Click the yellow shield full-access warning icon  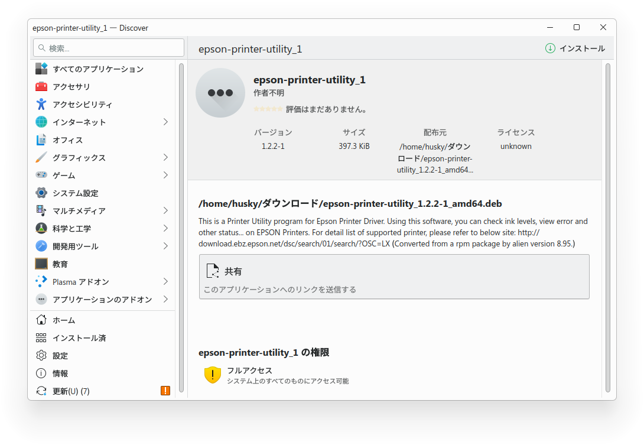click(212, 375)
